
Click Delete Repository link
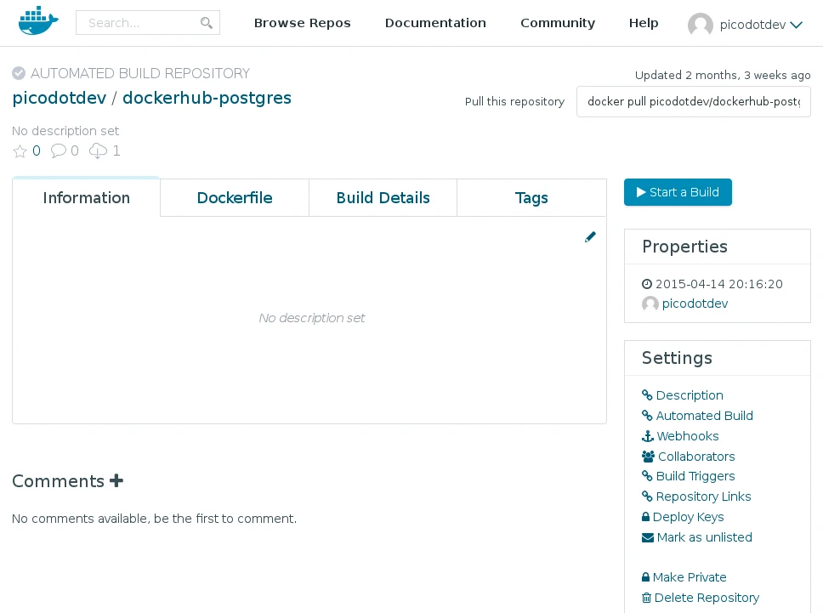pyautogui.click(x=706, y=598)
